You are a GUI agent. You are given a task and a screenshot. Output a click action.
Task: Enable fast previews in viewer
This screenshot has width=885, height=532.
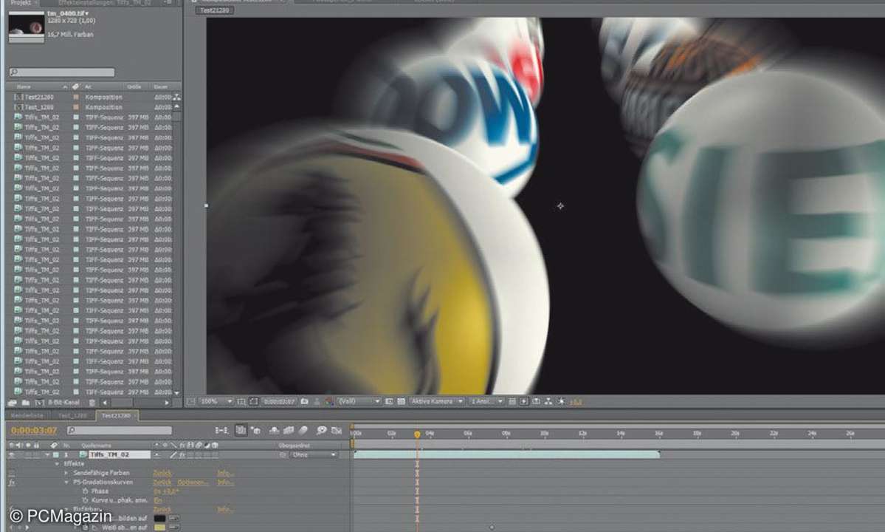pos(524,401)
